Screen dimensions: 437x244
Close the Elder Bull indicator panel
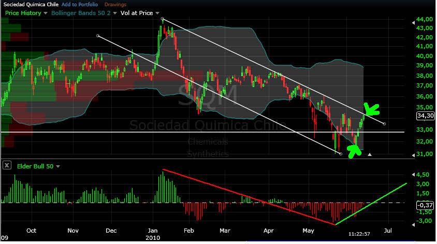tap(7, 165)
